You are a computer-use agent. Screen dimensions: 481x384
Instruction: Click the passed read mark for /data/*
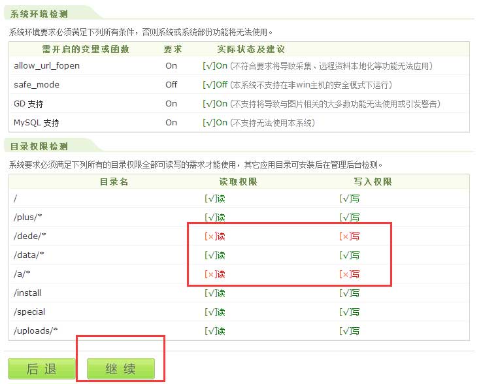pos(215,255)
